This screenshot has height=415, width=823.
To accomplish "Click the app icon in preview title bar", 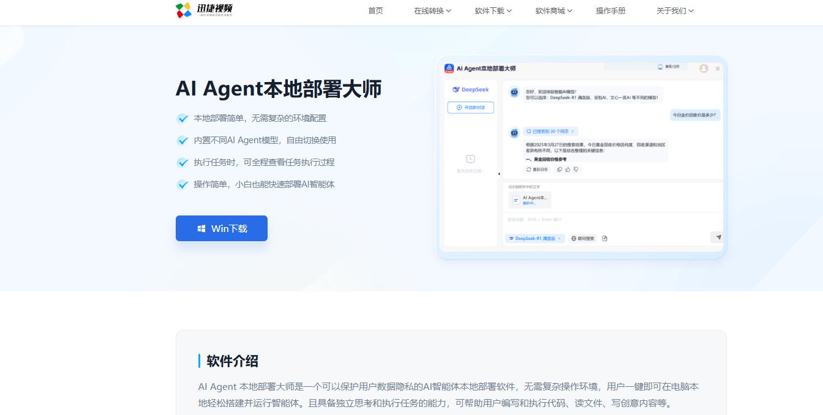I will pos(449,69).
